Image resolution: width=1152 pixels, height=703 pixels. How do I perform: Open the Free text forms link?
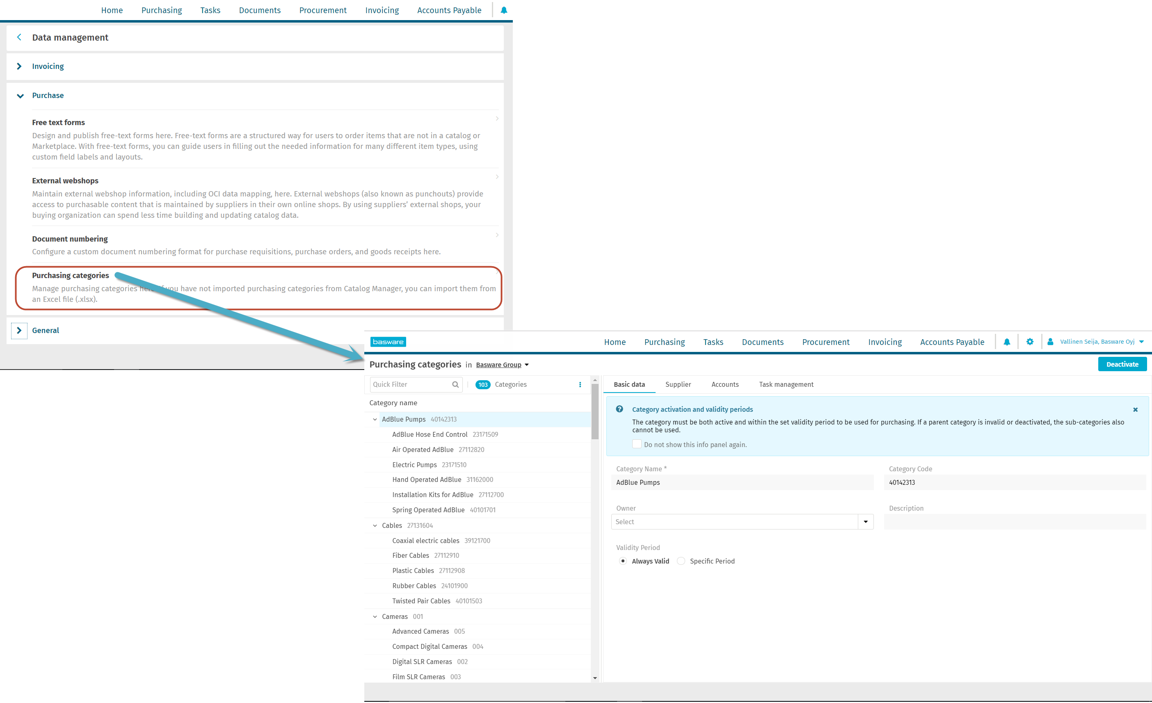tap(58, 123)
